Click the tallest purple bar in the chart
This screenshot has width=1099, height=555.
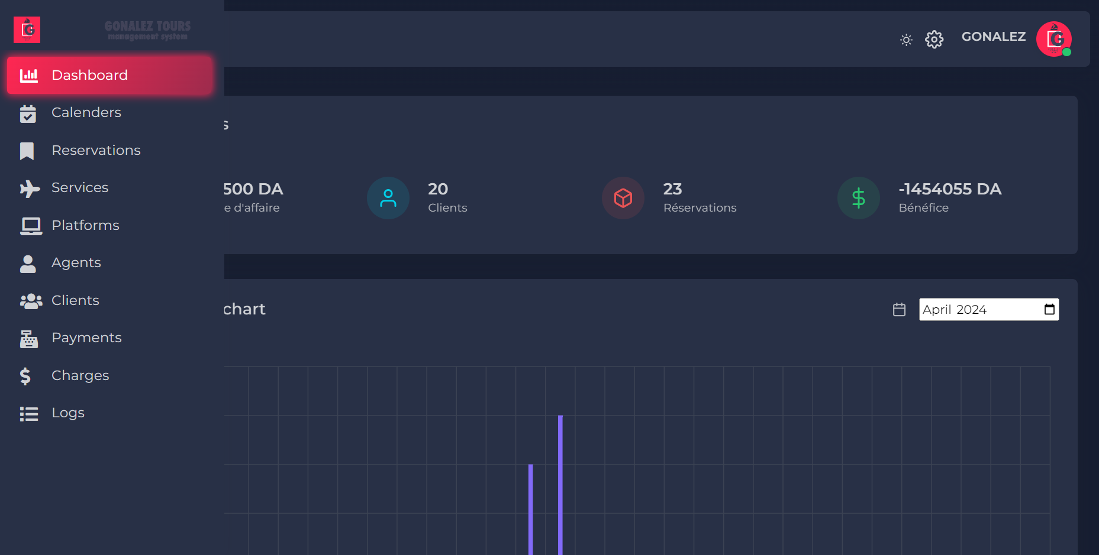click(x=560, y=485)
